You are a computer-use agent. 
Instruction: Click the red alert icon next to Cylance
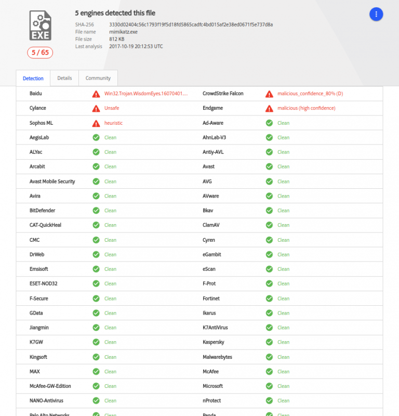[96, 108]
